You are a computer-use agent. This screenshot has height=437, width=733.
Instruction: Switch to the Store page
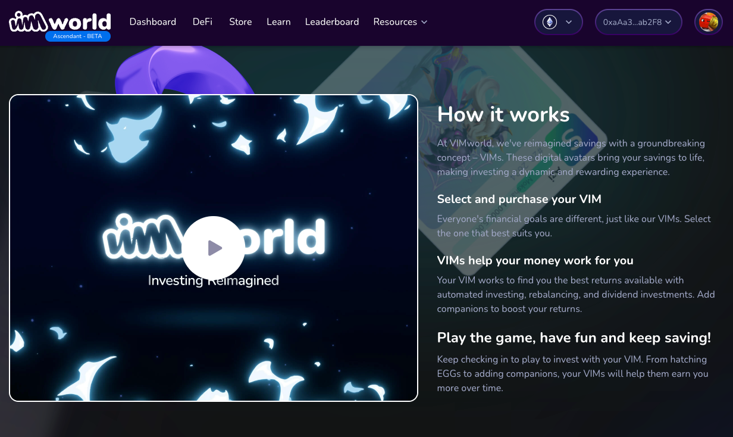pyautogui.click(x=240, y=21)
